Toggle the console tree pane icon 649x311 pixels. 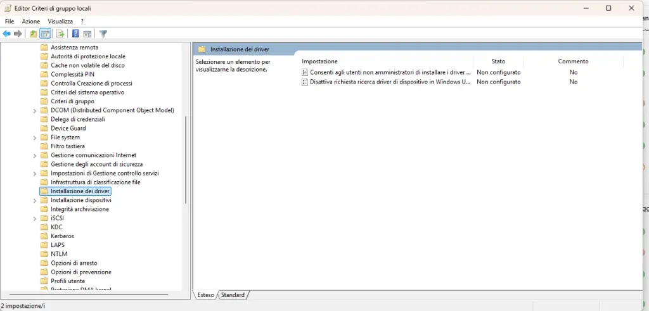[45, 34]
